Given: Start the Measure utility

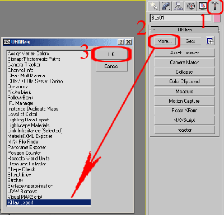Looking at the screenshot, I should [184, 91].
